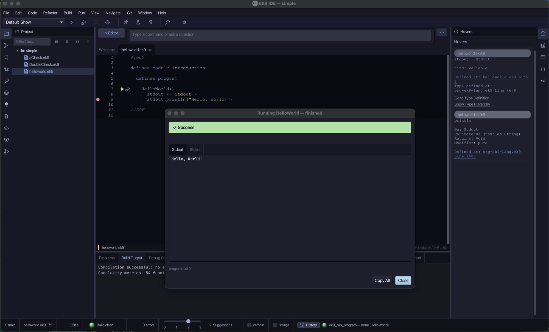Click the Filter files input field

click(32, 42)
